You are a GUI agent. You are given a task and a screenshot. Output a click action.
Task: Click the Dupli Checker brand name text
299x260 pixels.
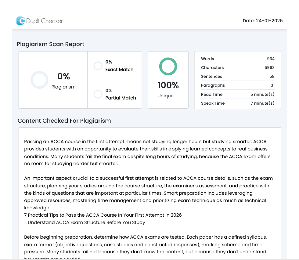pyautogui.click(x=44, y=21)
